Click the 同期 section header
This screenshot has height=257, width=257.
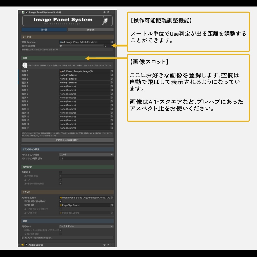pyautogui.click(x=67, y=221)
